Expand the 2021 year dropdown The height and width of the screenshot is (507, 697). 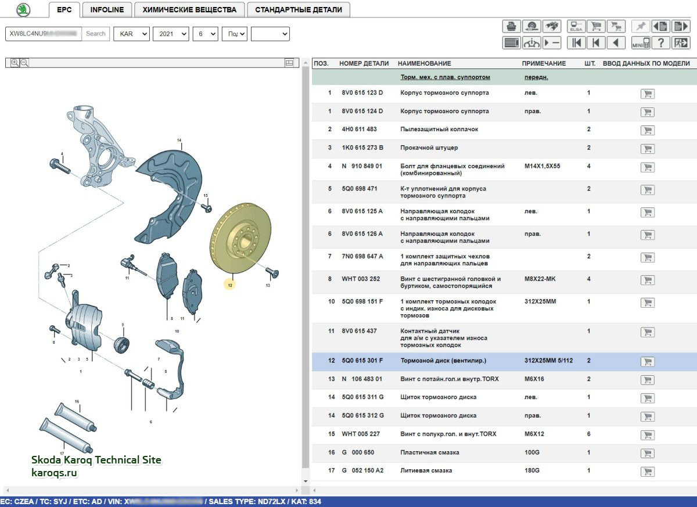pos(171,34)
